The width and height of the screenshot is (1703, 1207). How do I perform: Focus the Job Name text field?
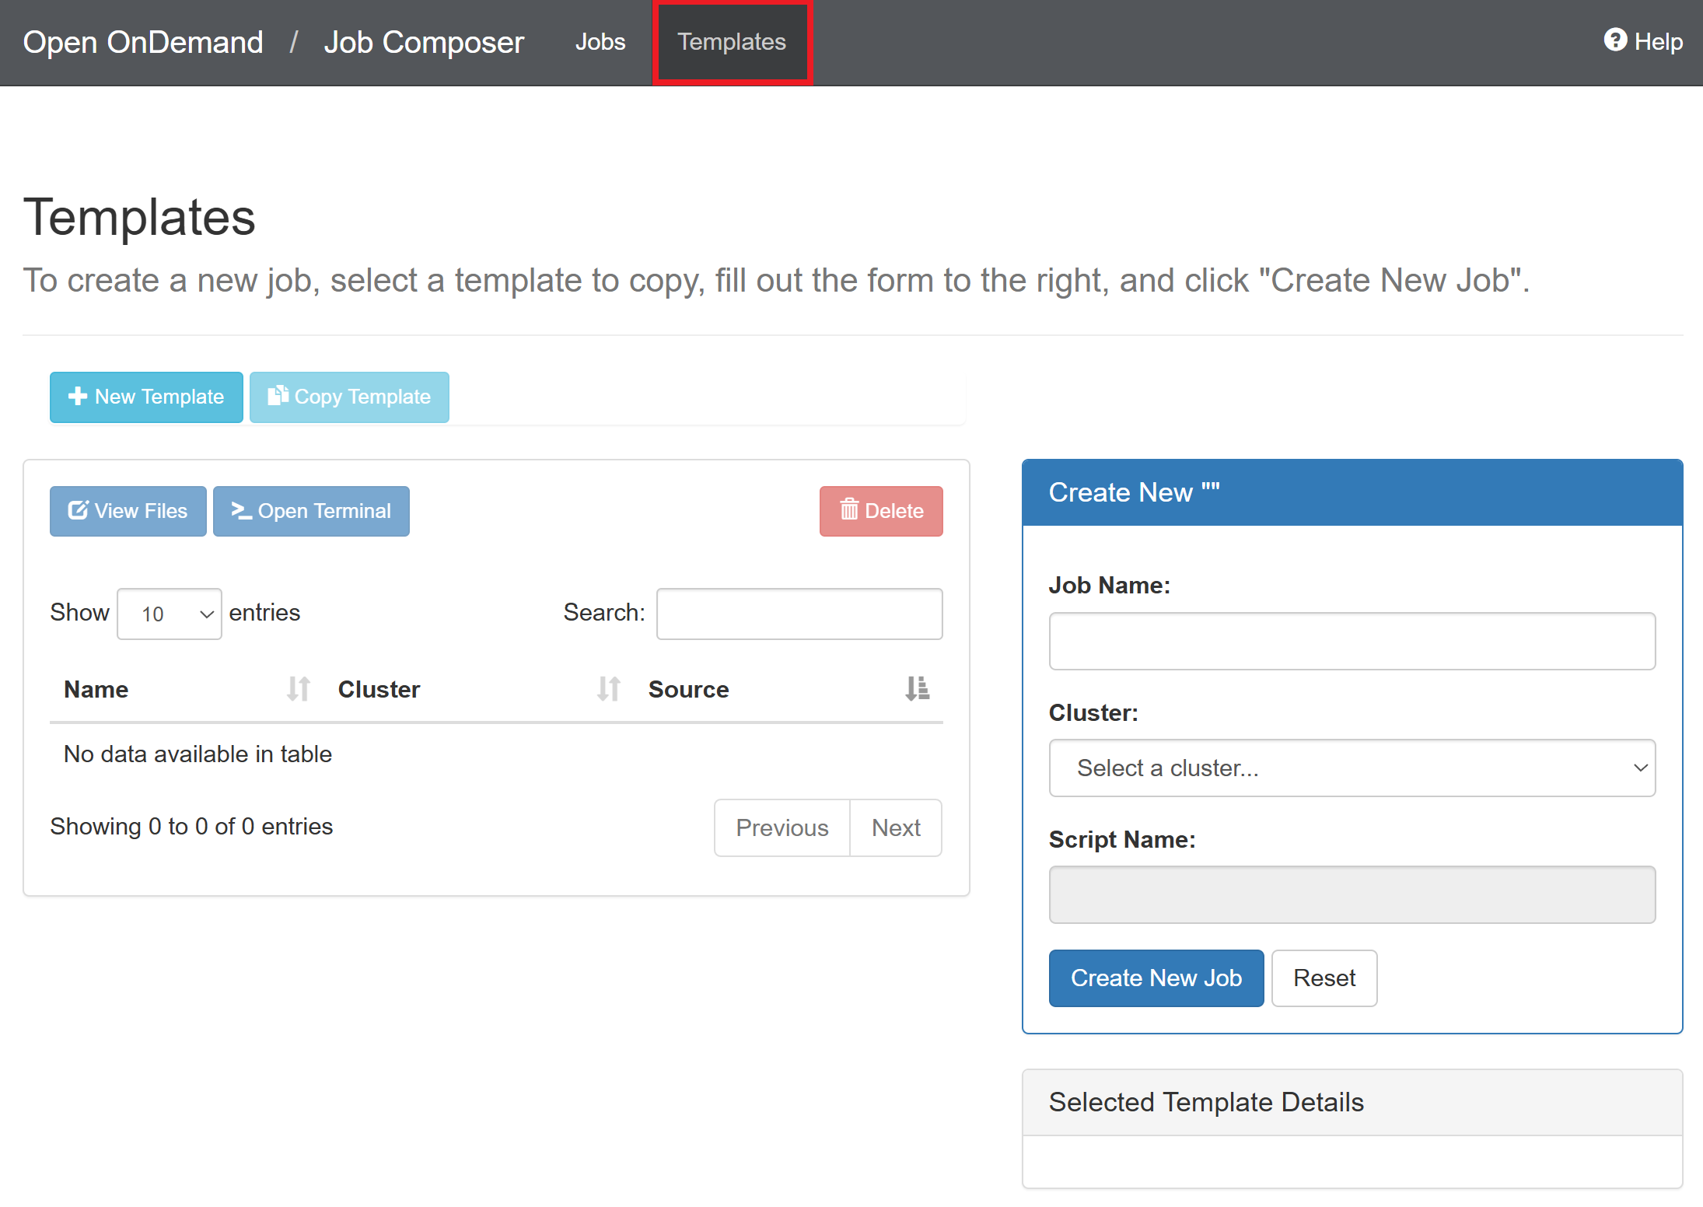click(x=1352, y=641)
